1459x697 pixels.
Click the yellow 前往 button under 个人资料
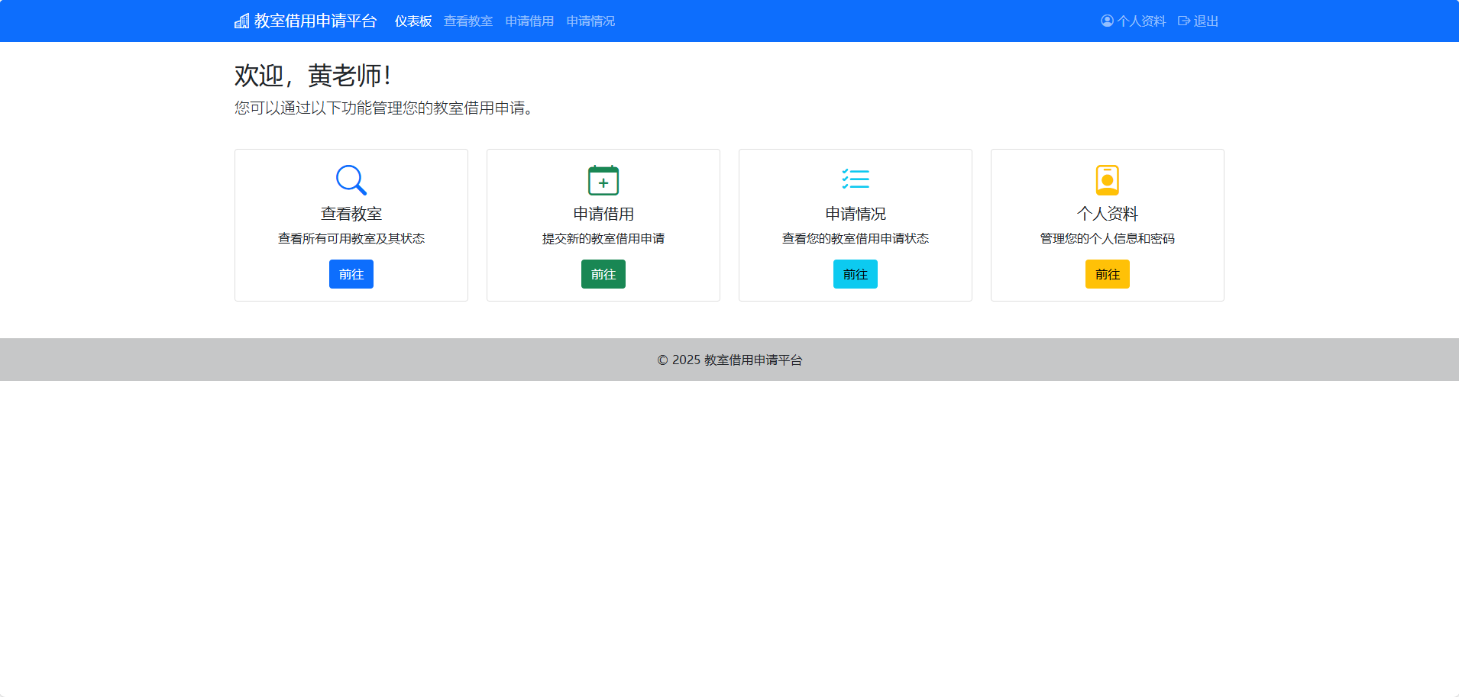click(x=1108, y=274)
